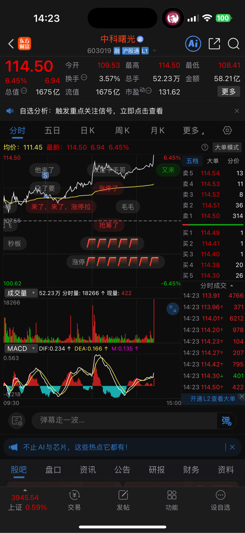Tap the back arrow icon
This screenshot has height=533, width=245.
point(11,44)
